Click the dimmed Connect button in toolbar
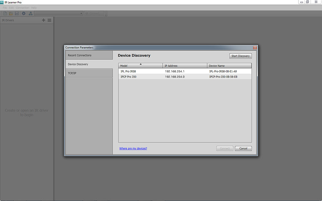This screenshot has width=322, height=201. pyautogui.click(x=94, y=14)
